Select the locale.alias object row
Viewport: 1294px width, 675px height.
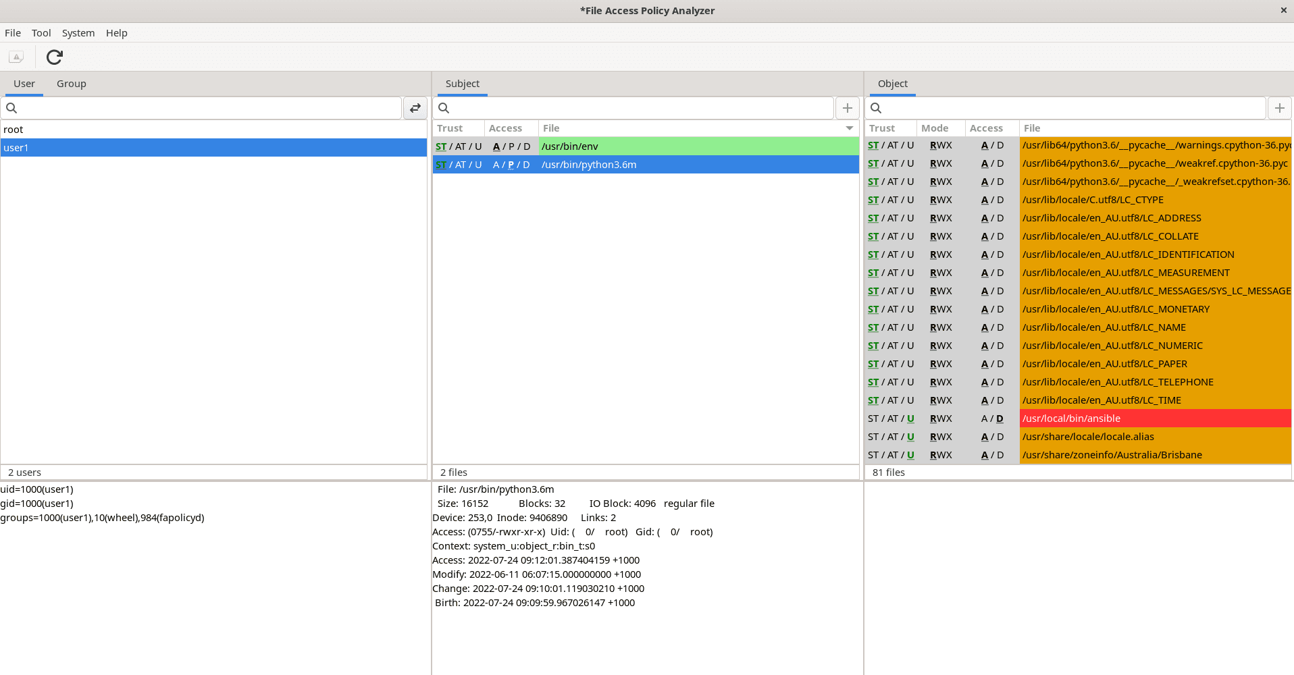1078,437
